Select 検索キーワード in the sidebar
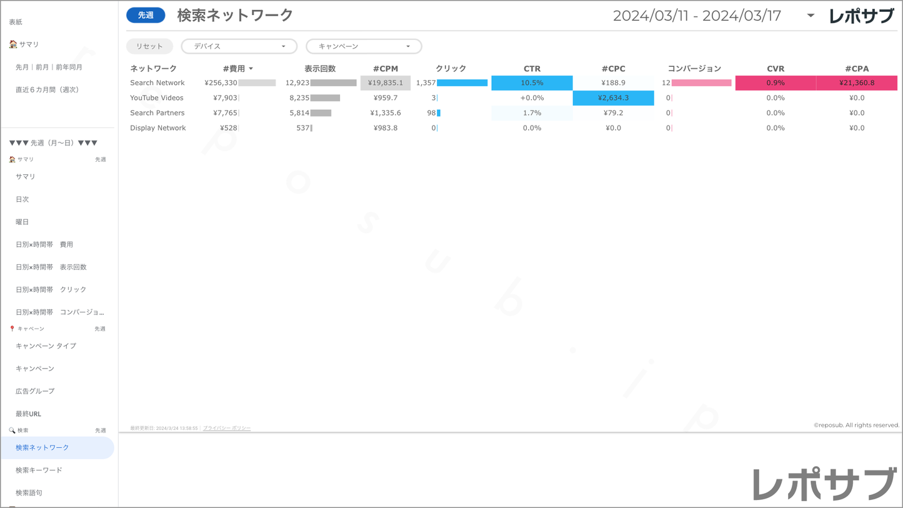This screenshot has width=903, height=508. pyautogui.click(x=39, y=470)
